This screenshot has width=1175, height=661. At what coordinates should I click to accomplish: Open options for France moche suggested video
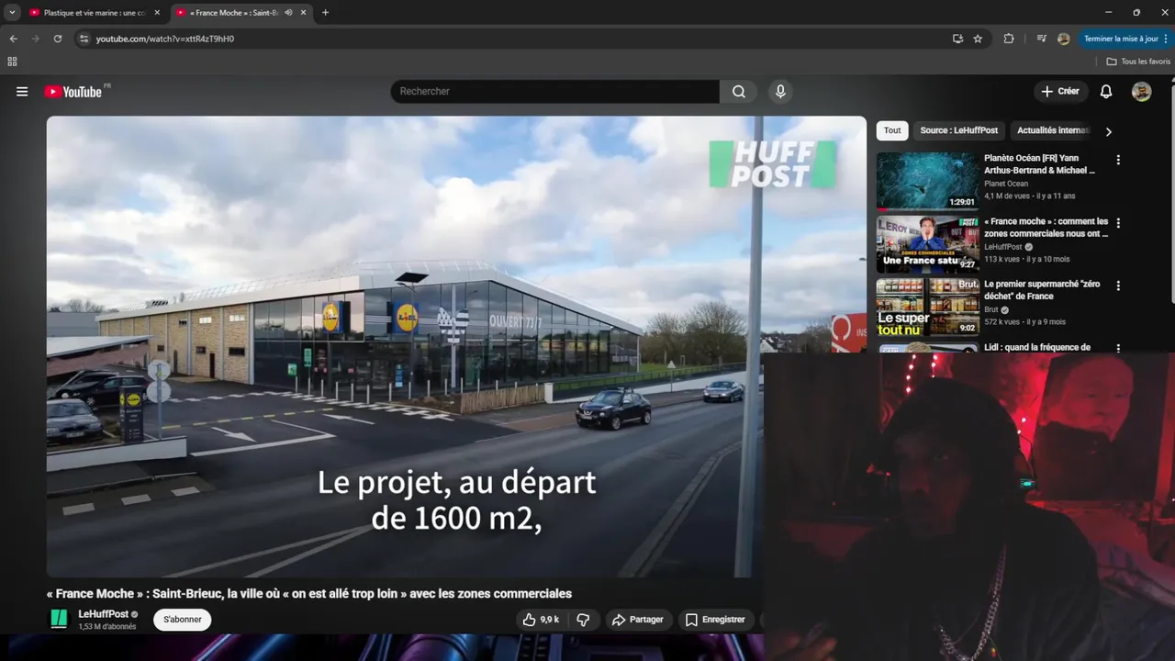click(x=1118, y=223)
